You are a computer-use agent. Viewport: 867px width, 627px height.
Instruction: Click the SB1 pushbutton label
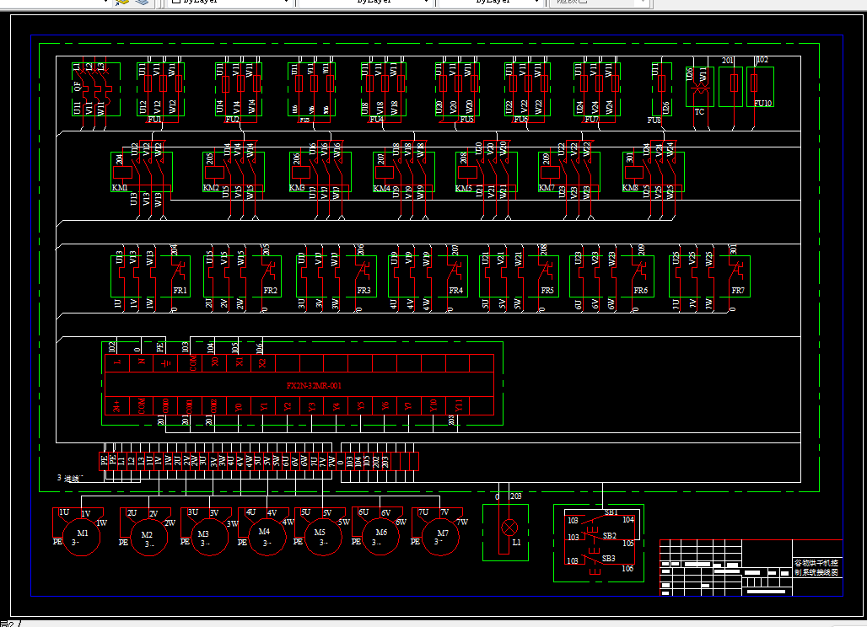click(x=611, y=512)
